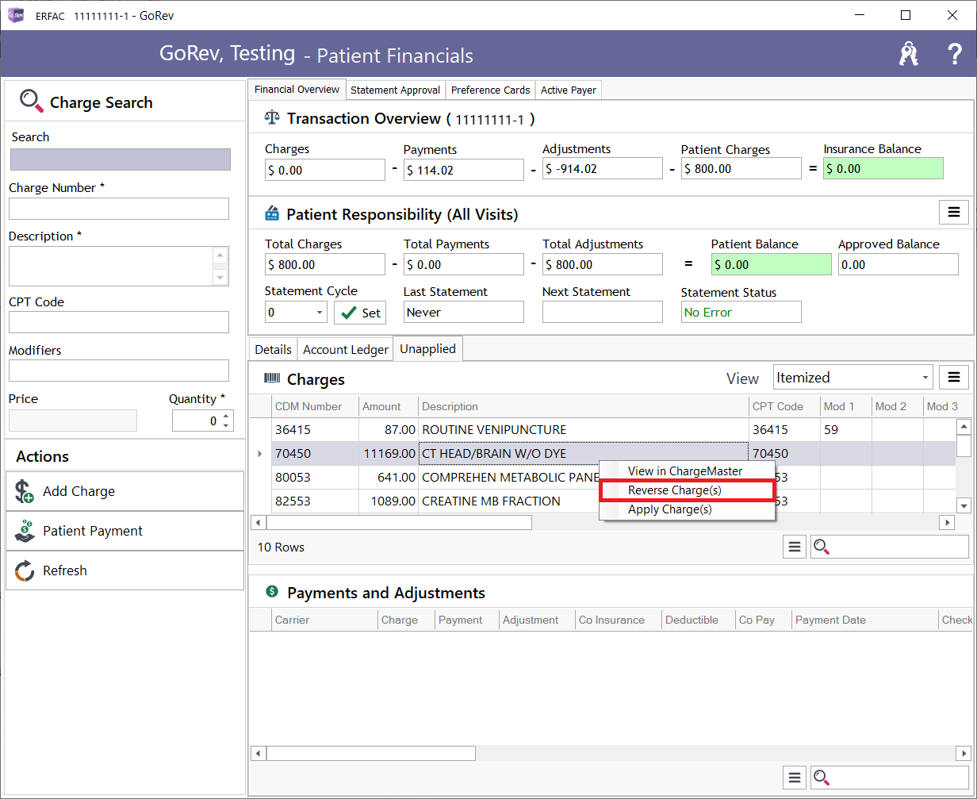Open the Payments grid footer hamburger menu
The image size is (977, 799).
[x=795, y=778]
